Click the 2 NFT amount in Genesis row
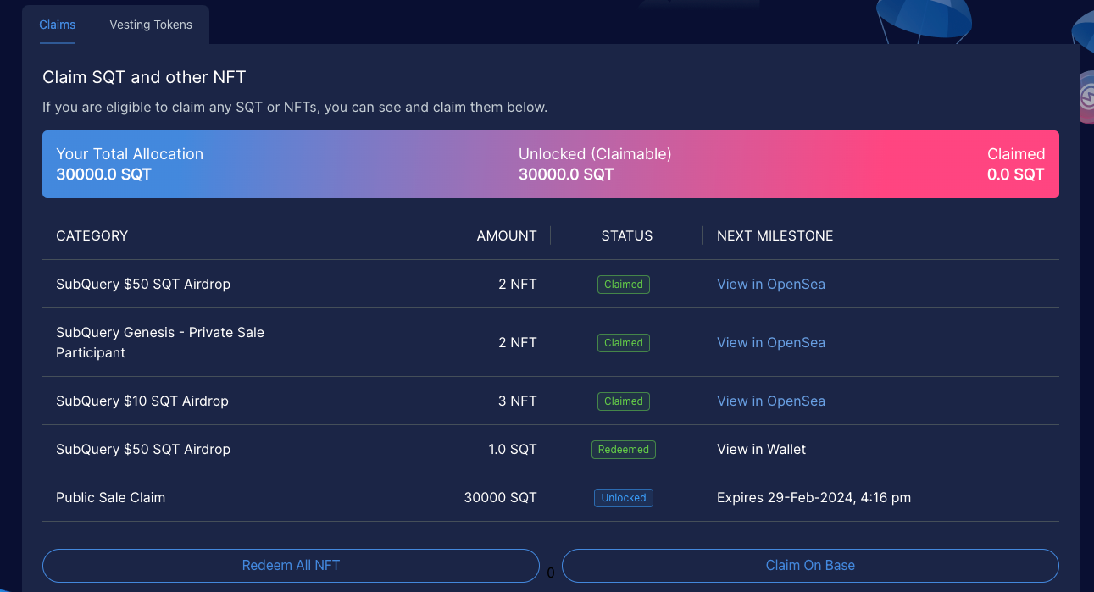Image resolution: width=1094 pixels, height=592 pixels. pos(518,342)
